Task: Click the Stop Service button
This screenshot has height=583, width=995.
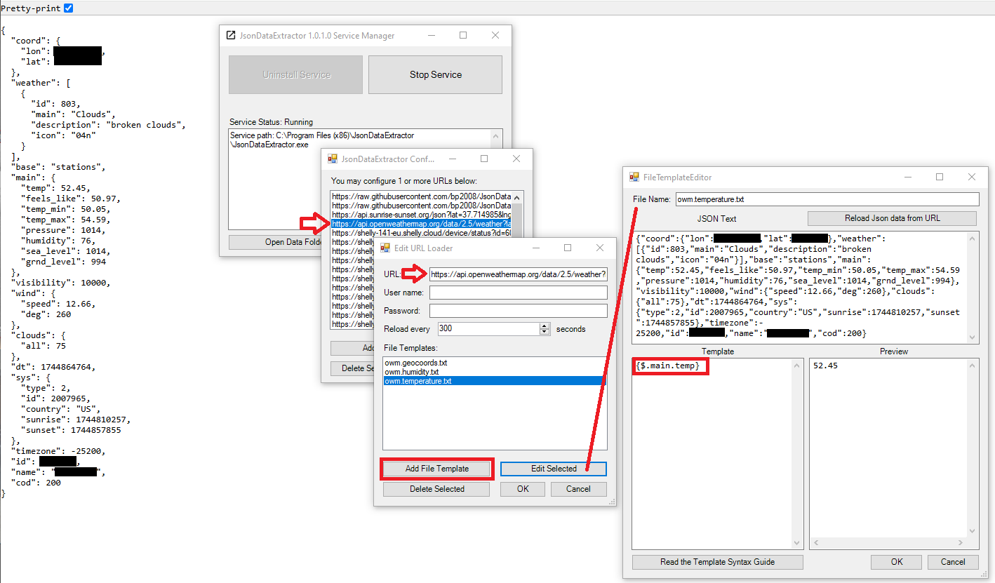Action: (x=435, y=74)
